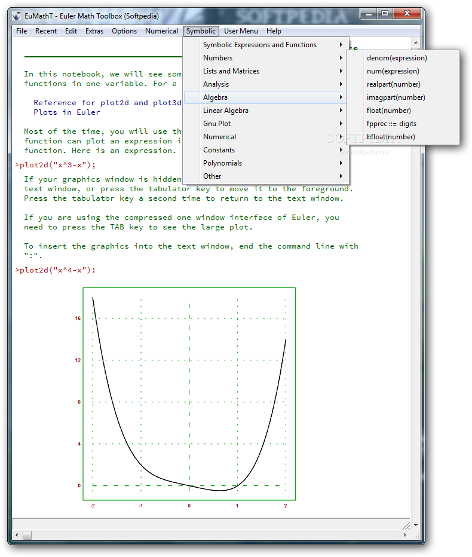Open the Edit menu
Viewport: 472px width, 557px height.
click(71, 31)
